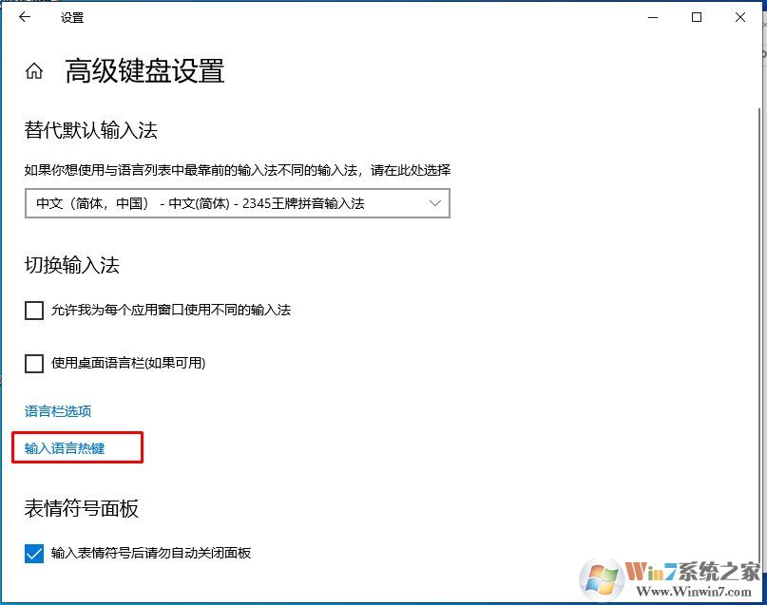Screen dimensions: 767x605
Task: Click the chevron on the input method selector
Action: 435,203
